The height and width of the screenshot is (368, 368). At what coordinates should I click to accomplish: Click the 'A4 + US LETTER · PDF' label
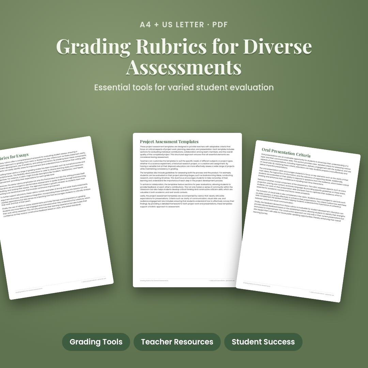pyautogui.click(x=184, y=25)
